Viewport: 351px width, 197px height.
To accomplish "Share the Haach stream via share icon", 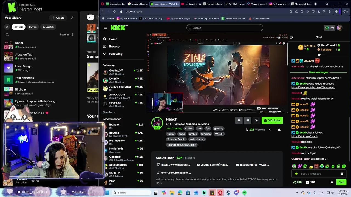I will 270,129.
